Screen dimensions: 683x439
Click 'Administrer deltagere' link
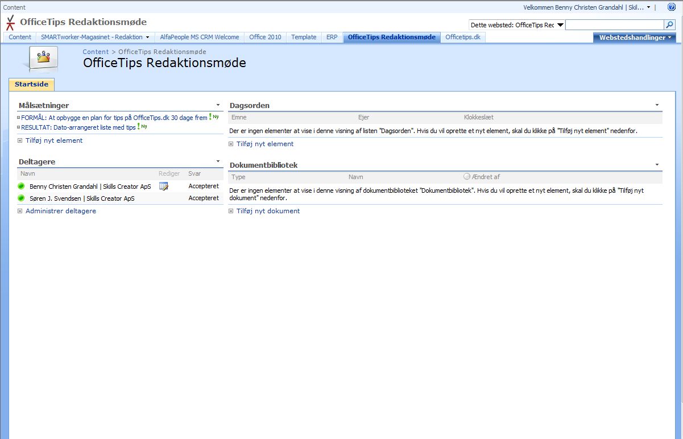(61, 211)
